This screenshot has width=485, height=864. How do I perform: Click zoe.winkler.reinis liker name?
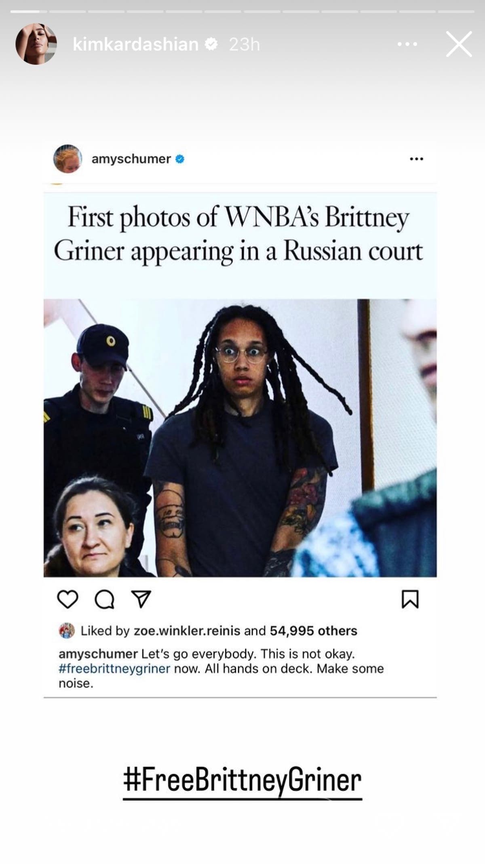(187, 631)
